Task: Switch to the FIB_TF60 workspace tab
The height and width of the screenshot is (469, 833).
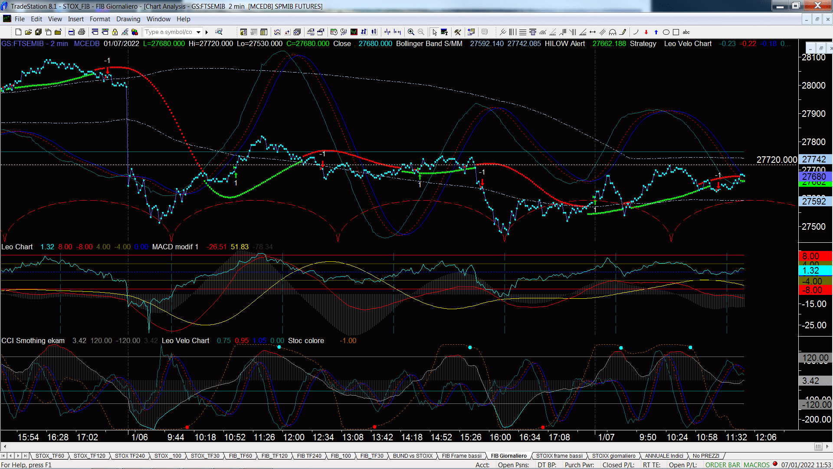Action: (240, 456)
